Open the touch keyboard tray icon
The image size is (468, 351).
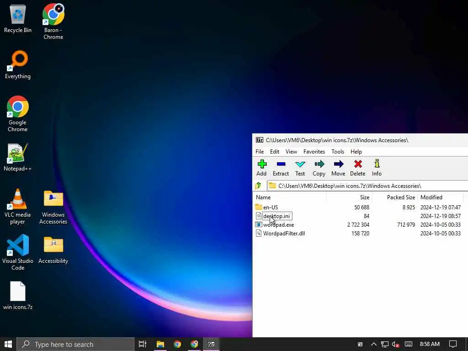409,344
